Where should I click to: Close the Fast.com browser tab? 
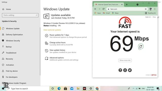[x=122, y=5]
